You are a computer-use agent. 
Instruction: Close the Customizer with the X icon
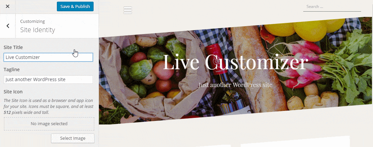coord(8,6)
